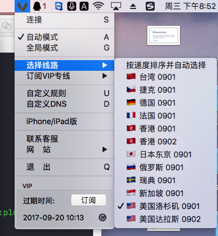Choose 联系客服 contact support
The image size is (218, 236).
click(x=64, y=139)
